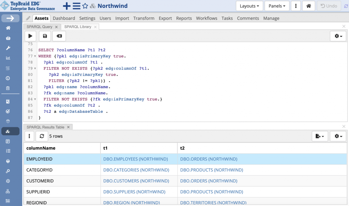Open the checklist icon in sidebar
This screenshot has width=349, height=206.
[8, 68]
